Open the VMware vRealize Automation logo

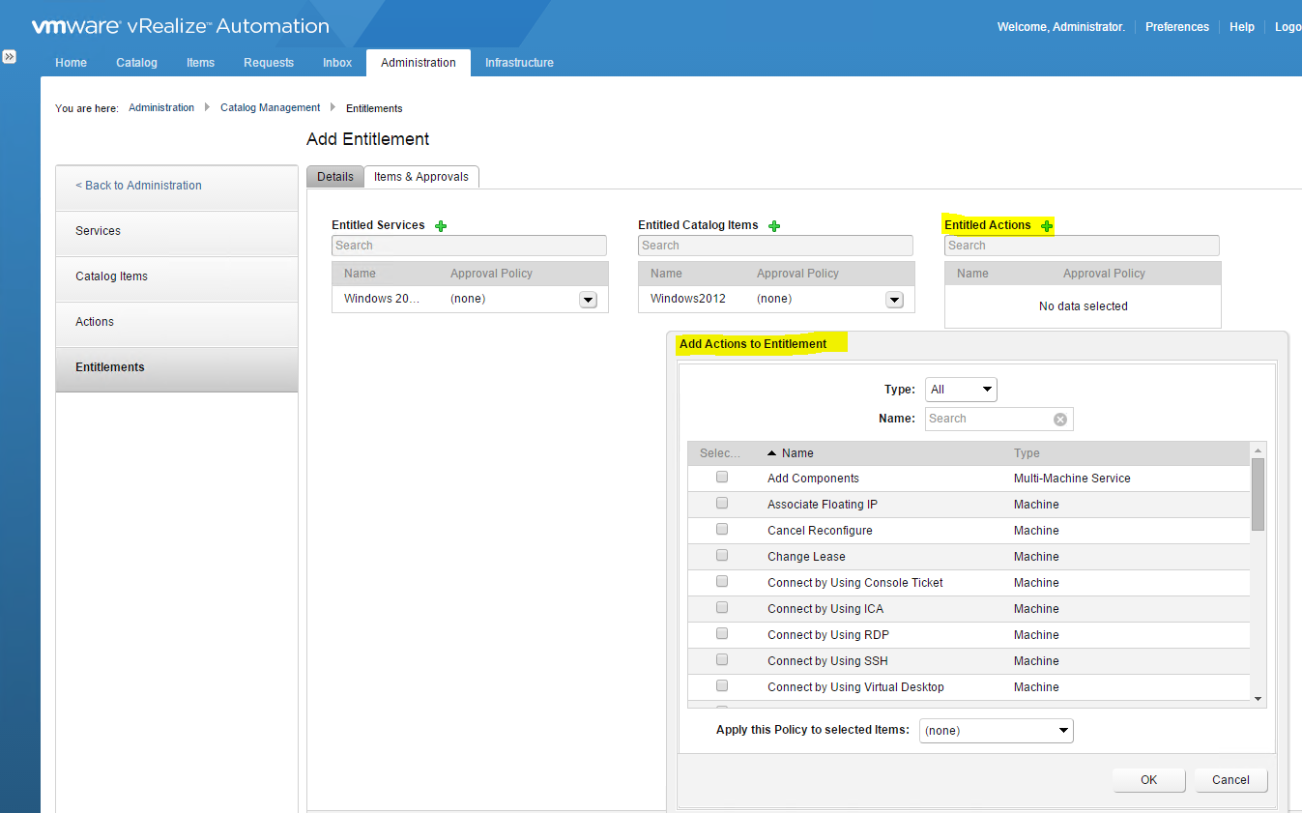pos(180,26)
